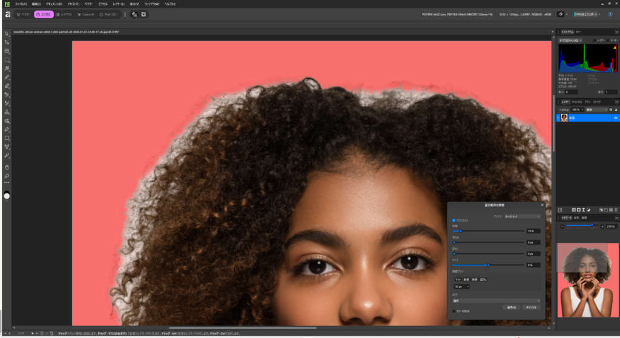Image resolution: width=620 pixels, height=338 pixels.
Task: Open the レイヤー menu in menu bar
Action: tap(118, 4)
